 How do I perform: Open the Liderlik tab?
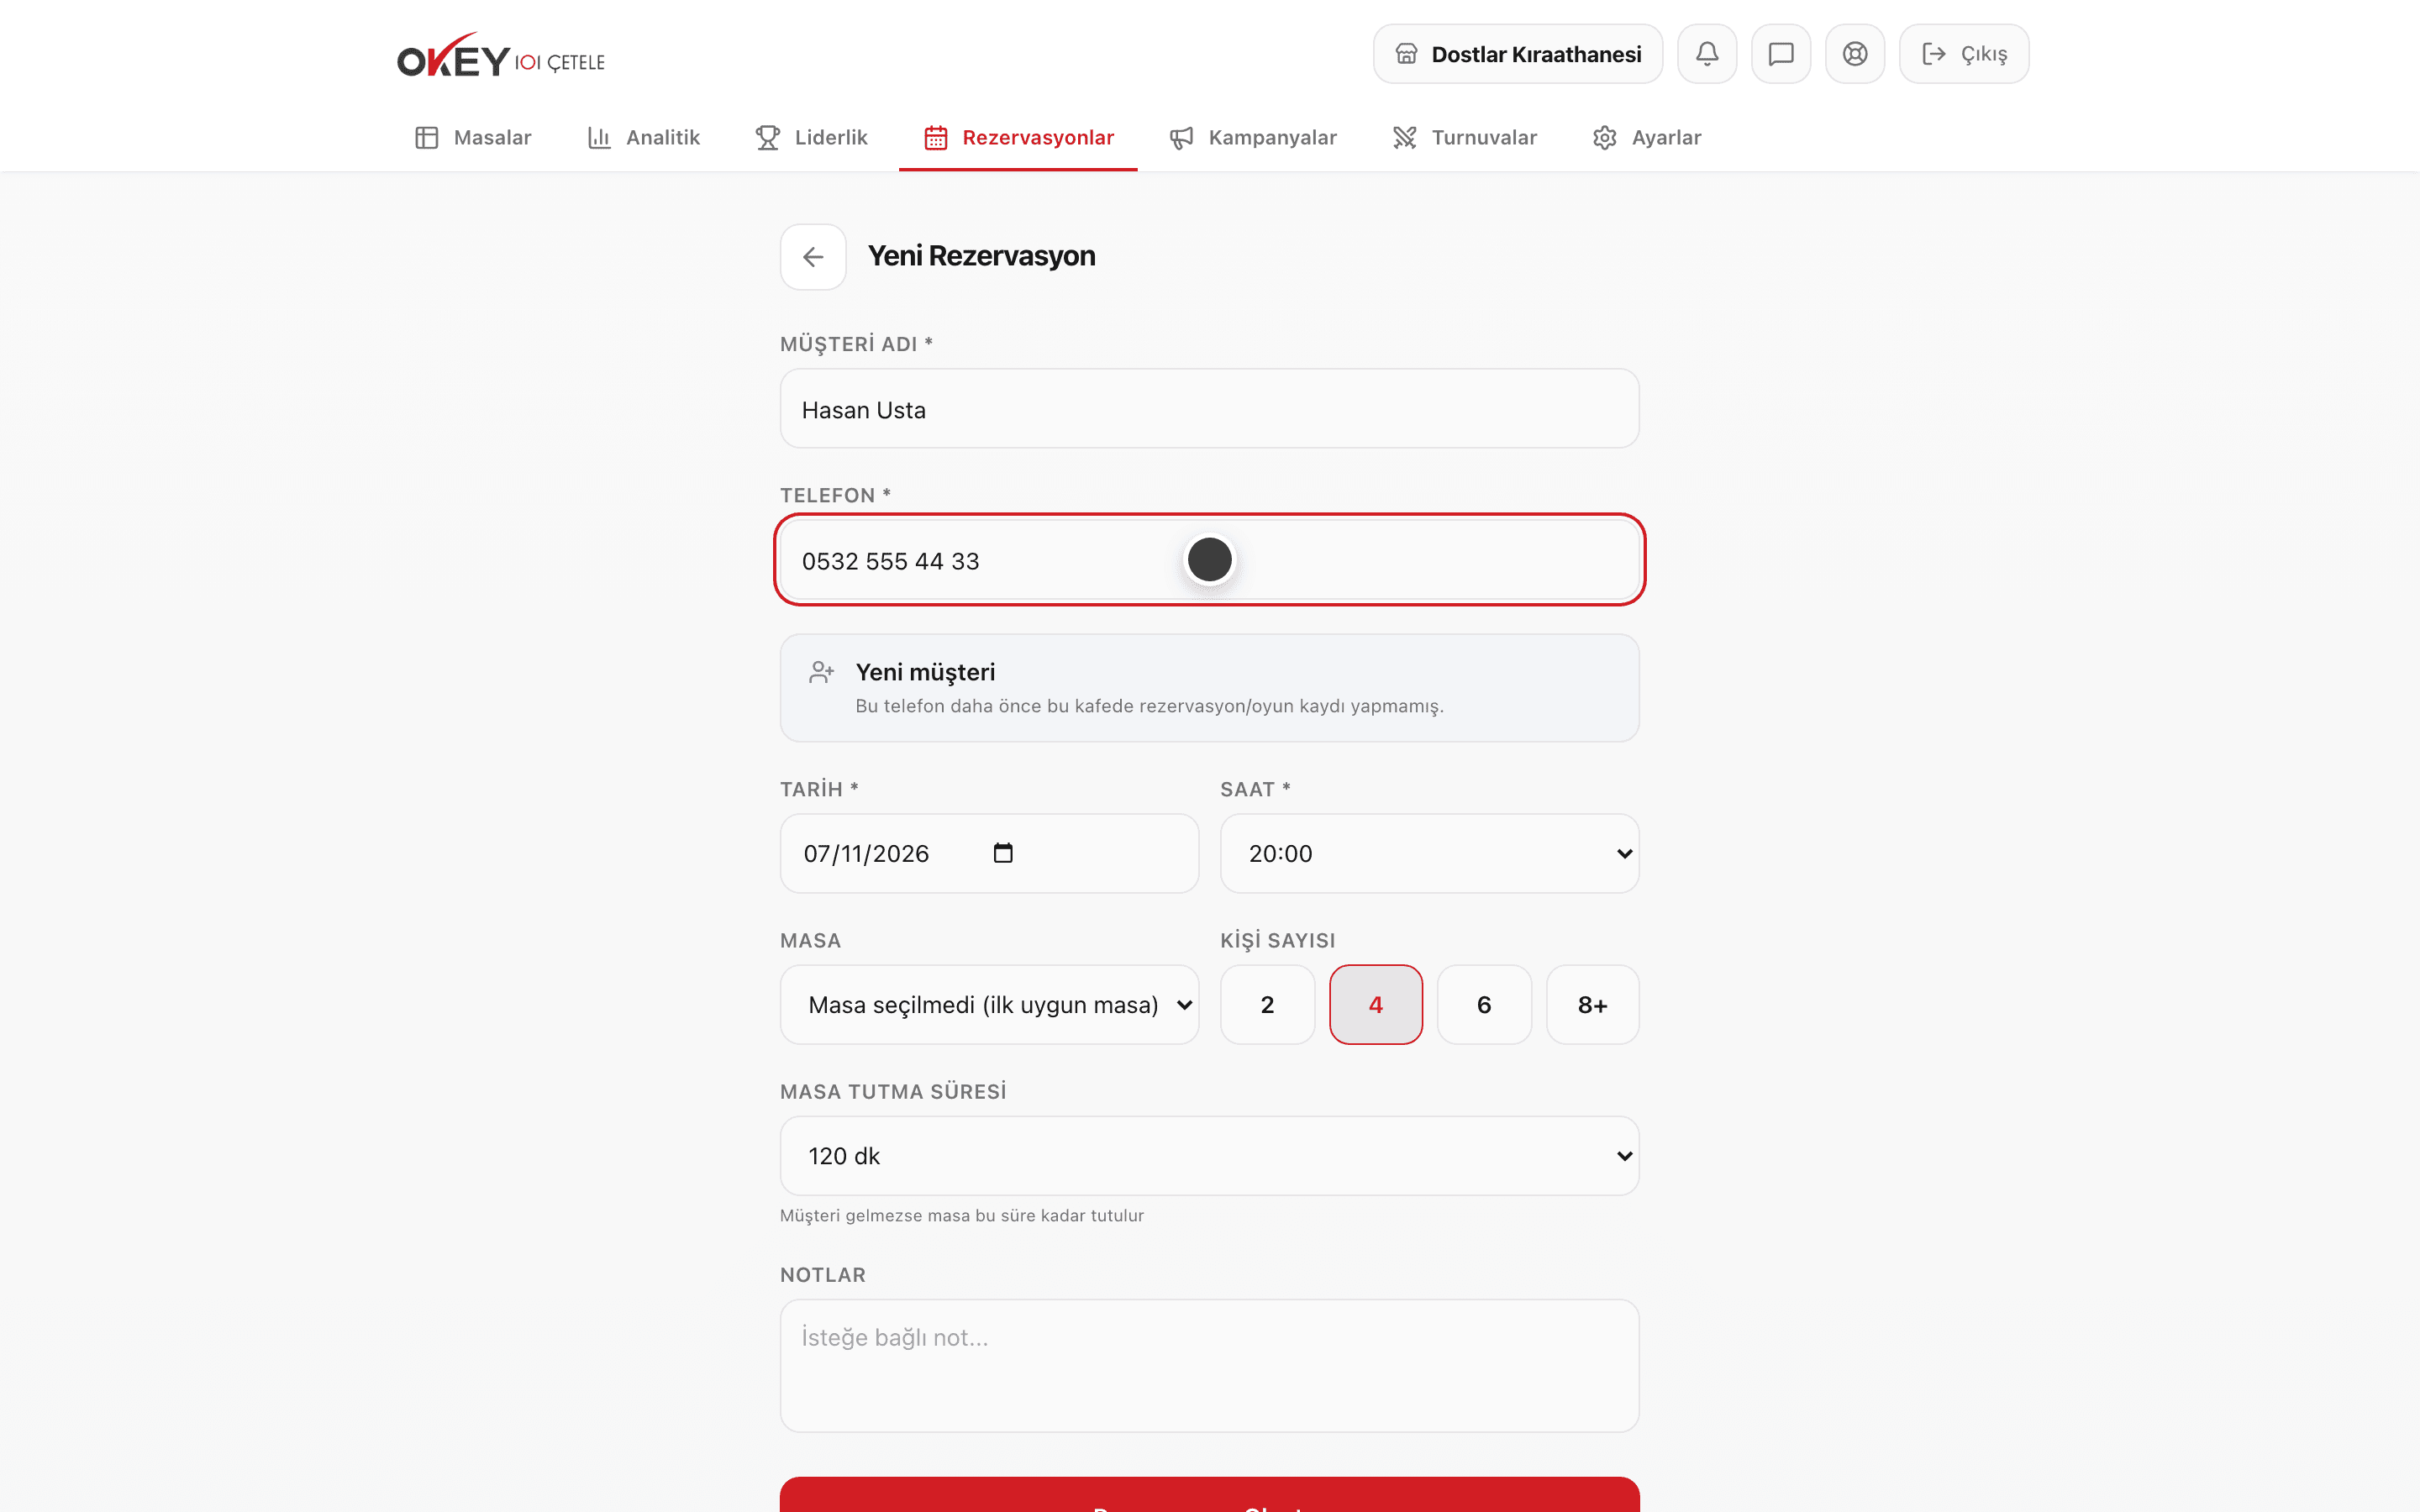tap(811, 138)
